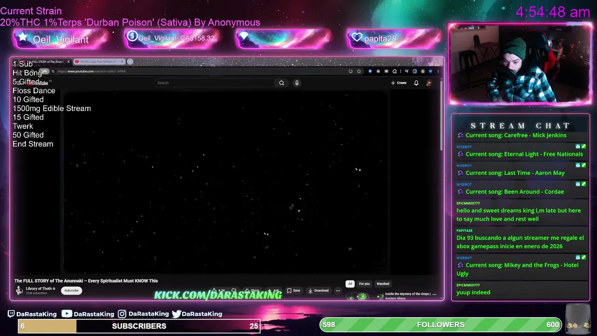The height and width of the screenshot is (336, 597).
Task: Click the site info icon in address bar
Action: pos(53,71)
